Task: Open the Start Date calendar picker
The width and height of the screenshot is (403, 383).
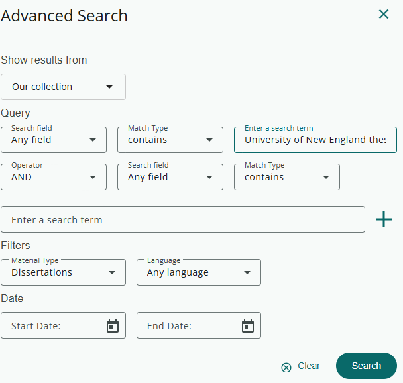Action: coord(113,326)
